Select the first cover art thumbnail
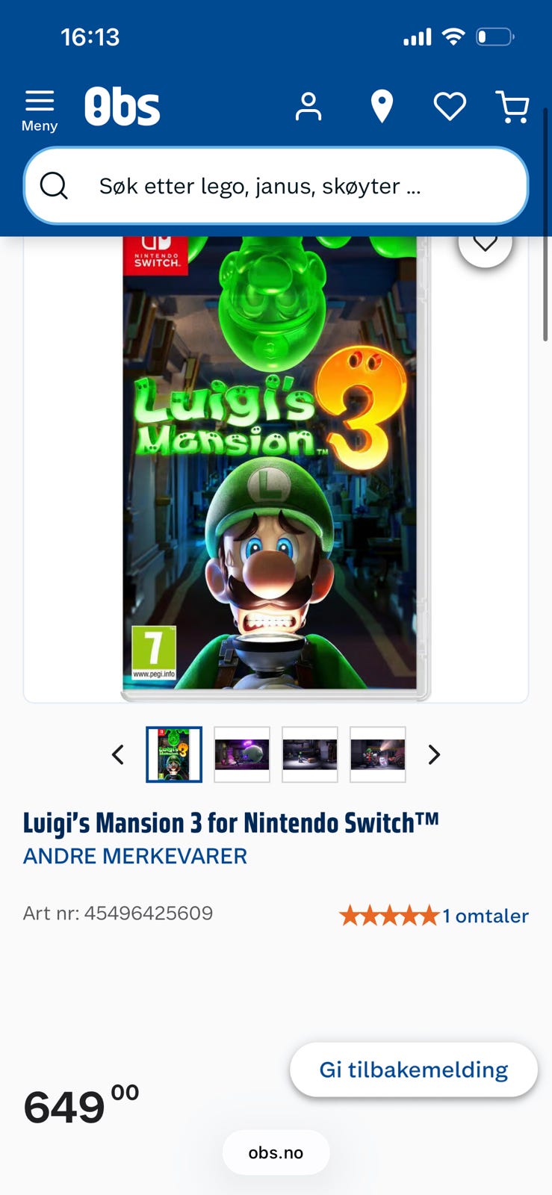 [x=174, y=754]
